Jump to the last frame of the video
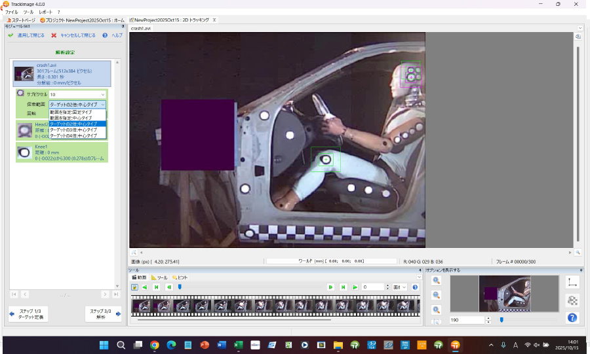This screenshot has width=590, height=354. (343, 287)
